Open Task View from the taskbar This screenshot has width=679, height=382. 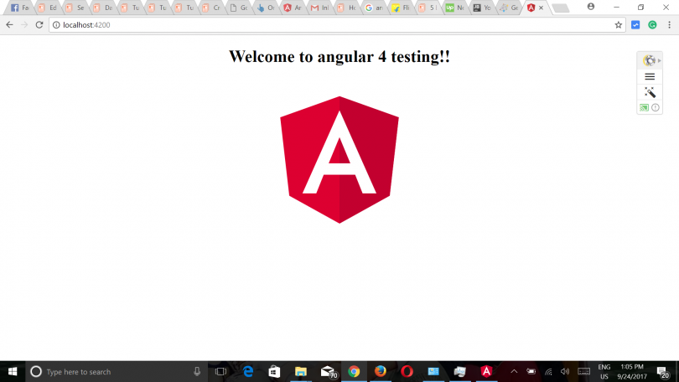220,372
